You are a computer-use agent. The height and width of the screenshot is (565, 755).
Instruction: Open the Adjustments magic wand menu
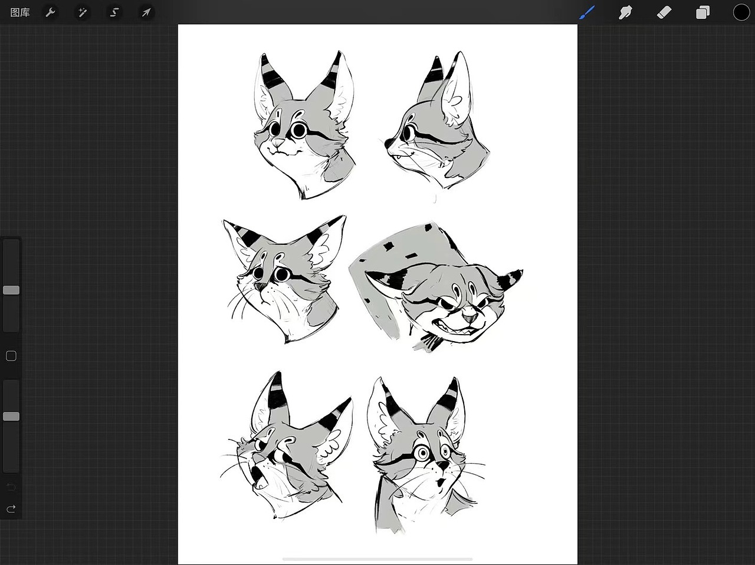[x=83, y=12]
